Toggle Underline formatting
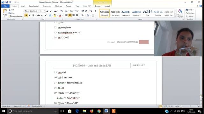Image resolution: width=204 pixels, height=114 pixels. [33, 16]
